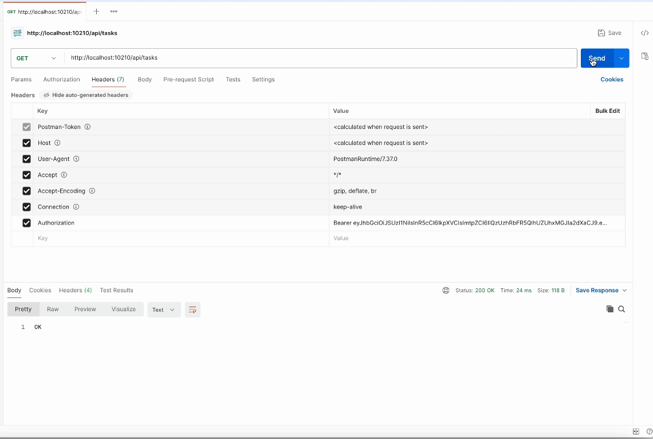Toggle off the User-Agent header
The image size is (653, 439).
pos(26,159)
